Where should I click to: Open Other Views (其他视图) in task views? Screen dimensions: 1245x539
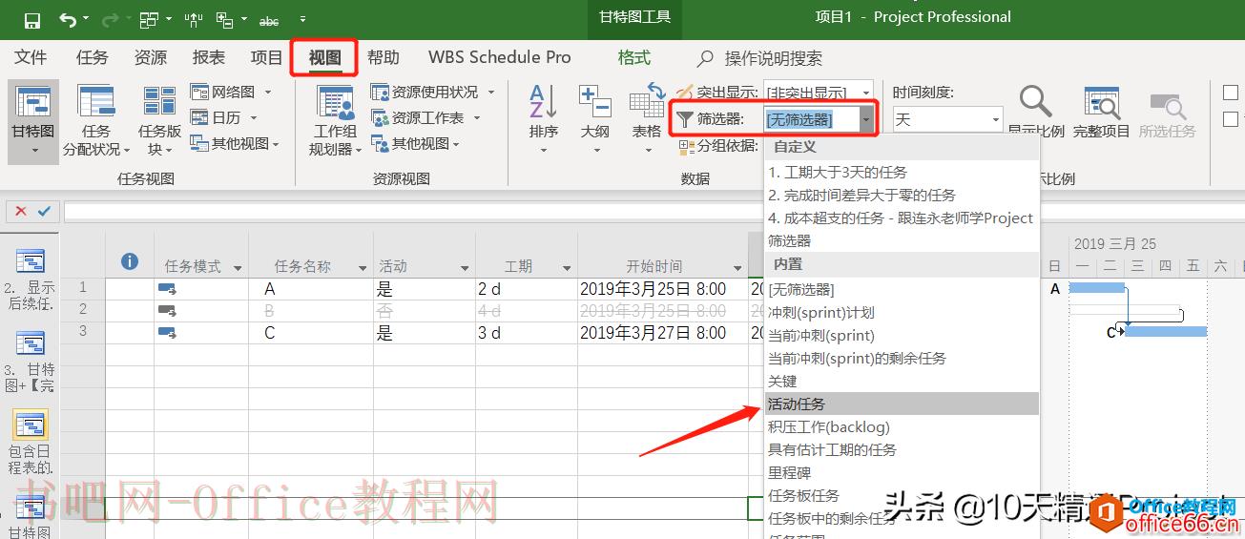tap(235, 143)
